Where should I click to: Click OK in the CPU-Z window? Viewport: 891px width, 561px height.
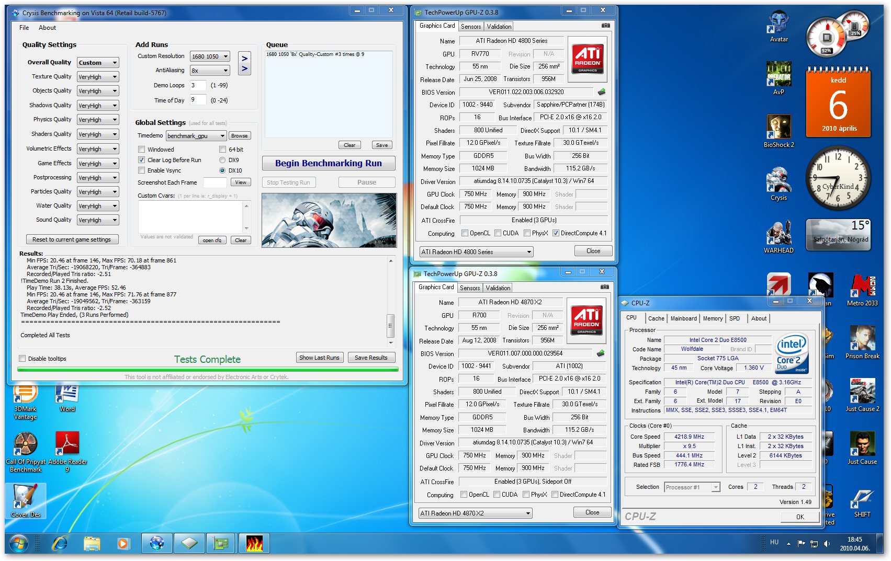tap(800, 517)
